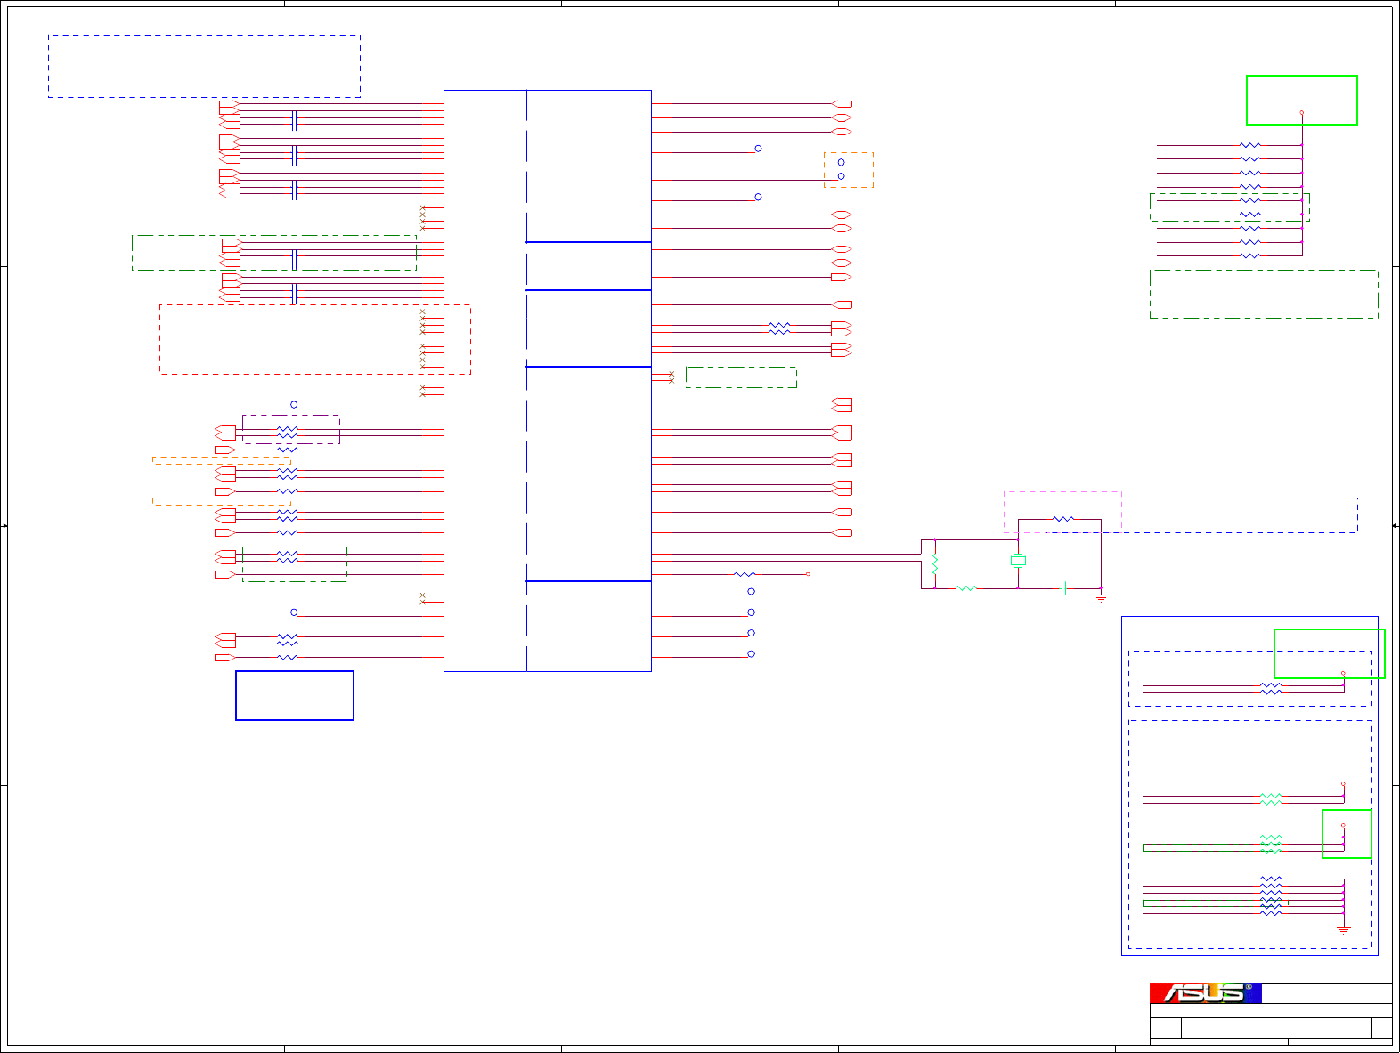The height and width of the screenshot is (1053, 1400).
Task: Select the small green square in the lower right frame
Action: tap(1347, 834)
